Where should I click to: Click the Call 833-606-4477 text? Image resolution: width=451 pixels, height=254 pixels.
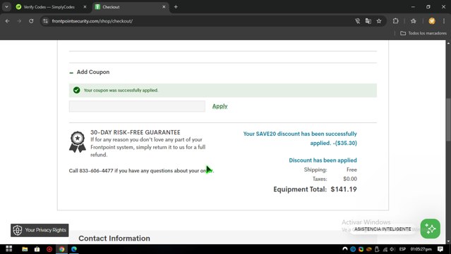(x=142, y=170)
